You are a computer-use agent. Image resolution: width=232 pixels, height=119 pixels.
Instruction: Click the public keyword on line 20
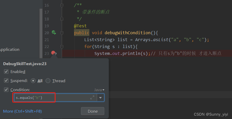(x=81, y=33)
